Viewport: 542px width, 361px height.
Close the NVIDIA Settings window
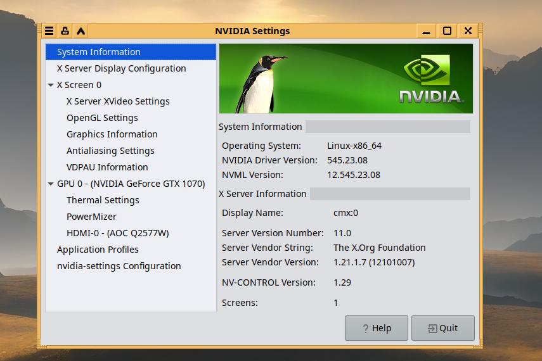pos(468,30)
